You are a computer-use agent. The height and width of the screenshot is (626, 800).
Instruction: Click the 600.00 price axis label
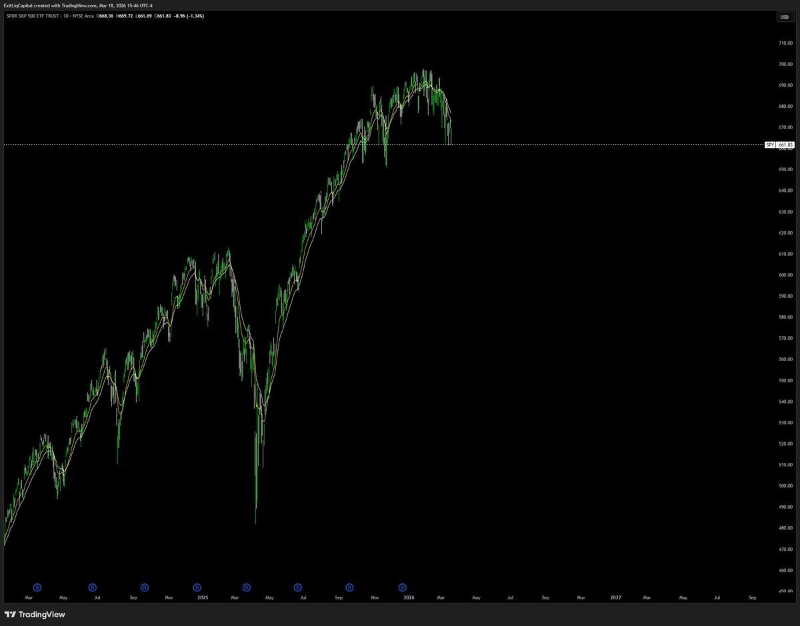[x=785, y=275]
